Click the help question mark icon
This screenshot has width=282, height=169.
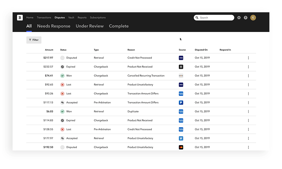(x=246, y=18)
